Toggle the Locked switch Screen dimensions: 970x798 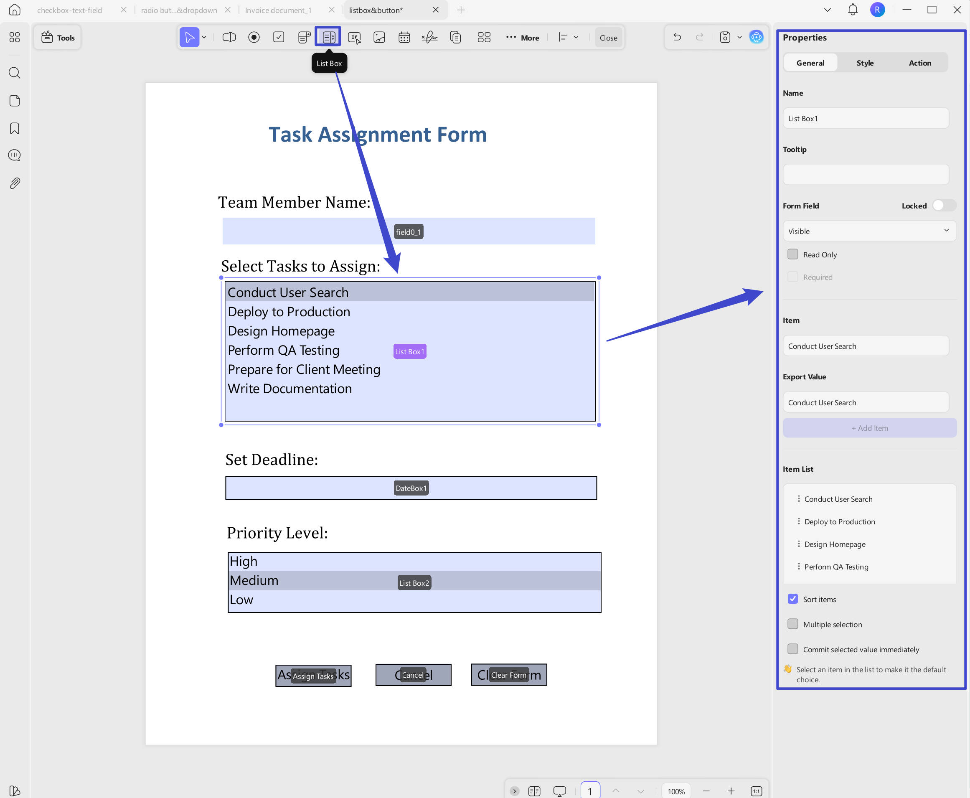pos(944,206)
